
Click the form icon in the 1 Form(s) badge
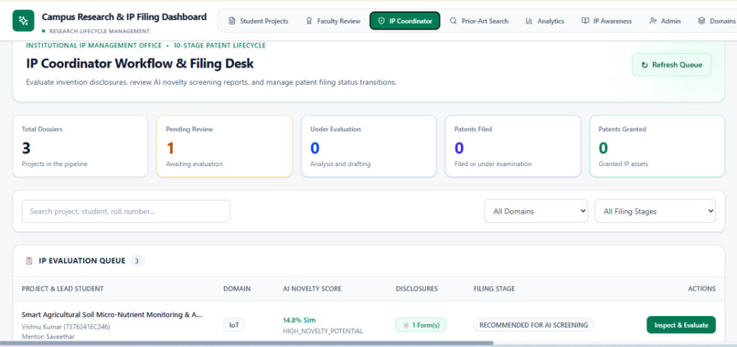point(406,325)
